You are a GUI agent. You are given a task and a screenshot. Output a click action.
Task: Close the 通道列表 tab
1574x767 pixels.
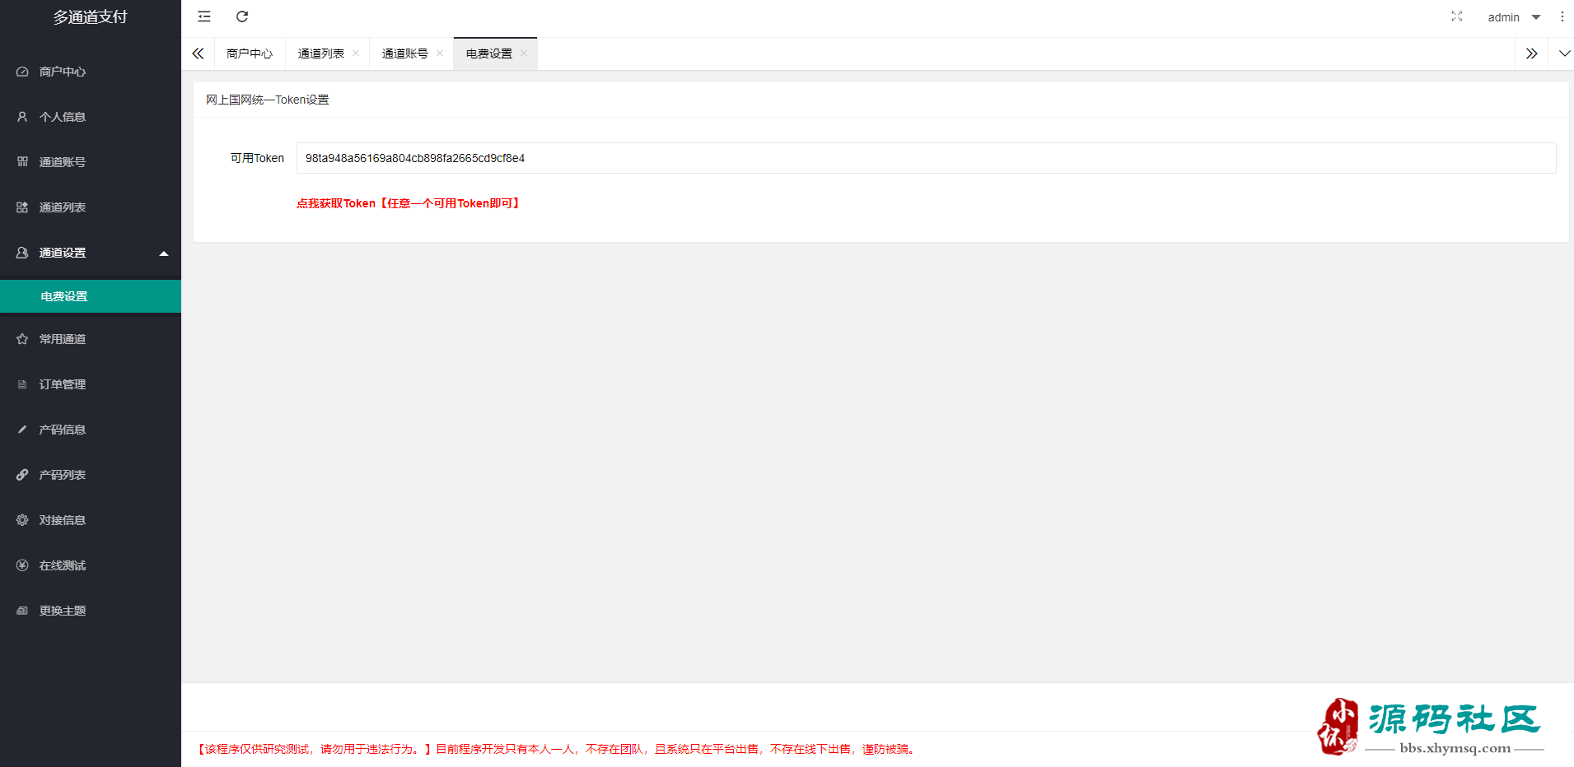pos(356,53)
